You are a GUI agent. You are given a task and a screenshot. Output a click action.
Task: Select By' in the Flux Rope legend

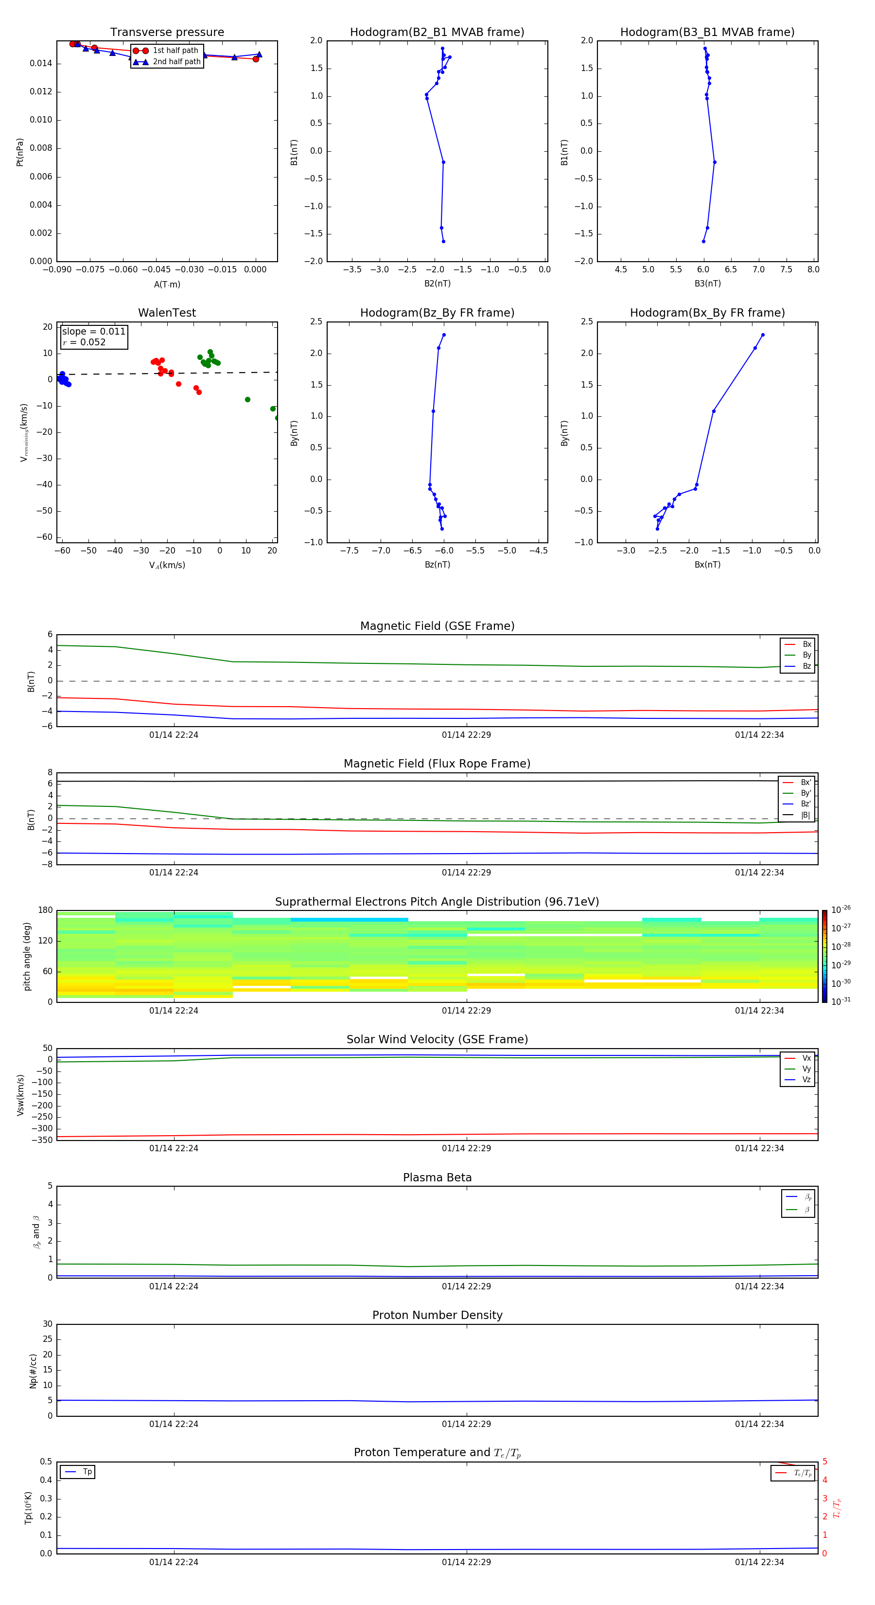797,793
